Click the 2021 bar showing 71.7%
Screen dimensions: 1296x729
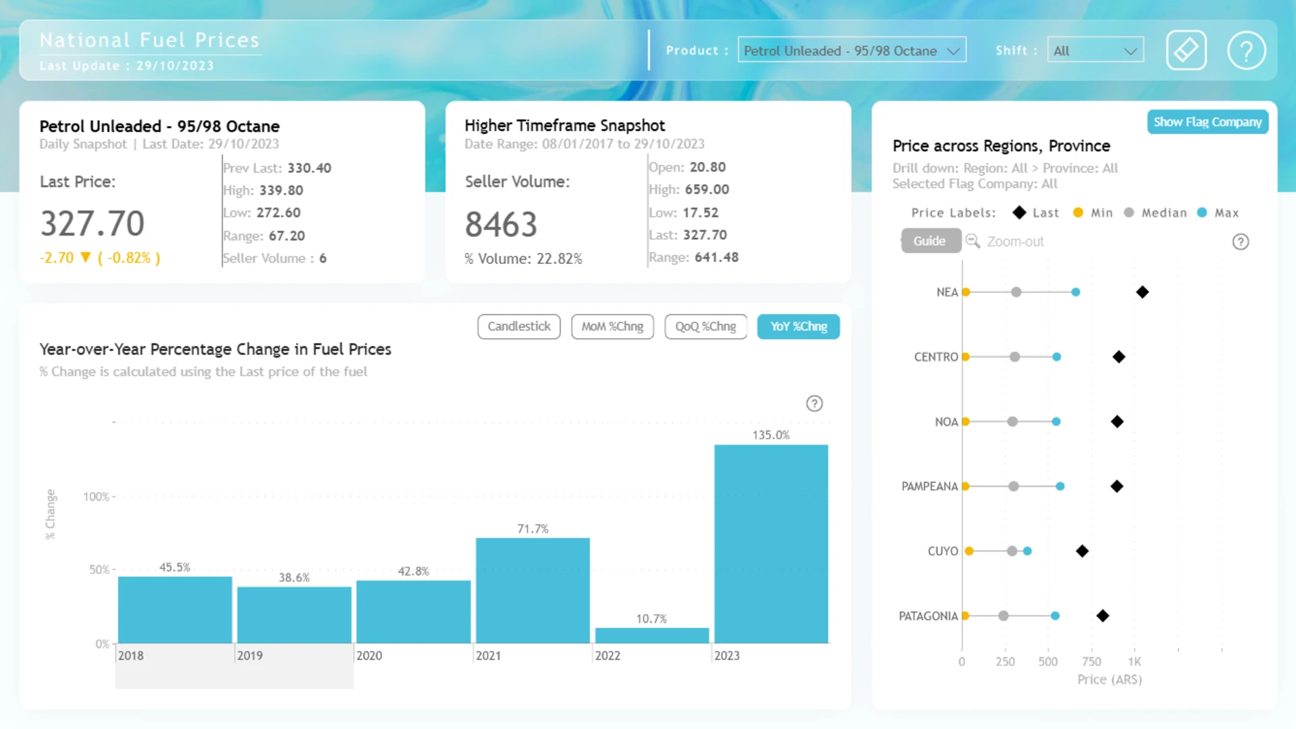pyautogui.click(x=533, y=591)
